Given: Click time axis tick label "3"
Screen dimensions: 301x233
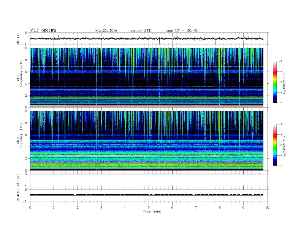Looking at the screenshot, I should 101,207.
